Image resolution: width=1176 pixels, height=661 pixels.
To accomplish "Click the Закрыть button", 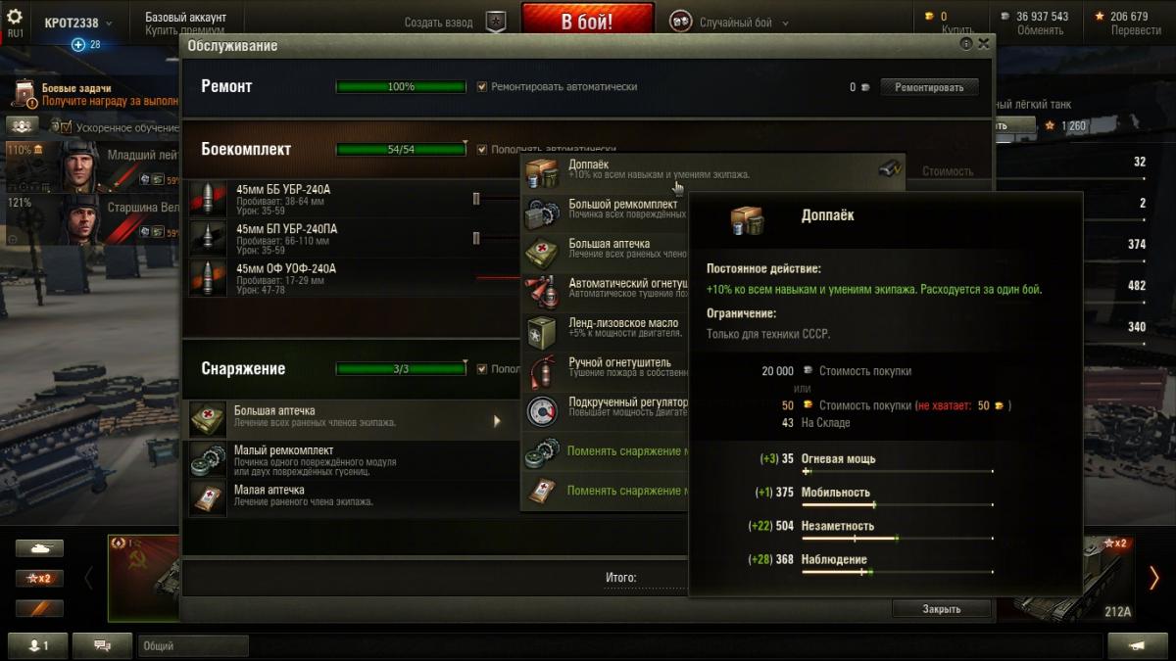I will (941, 608).
